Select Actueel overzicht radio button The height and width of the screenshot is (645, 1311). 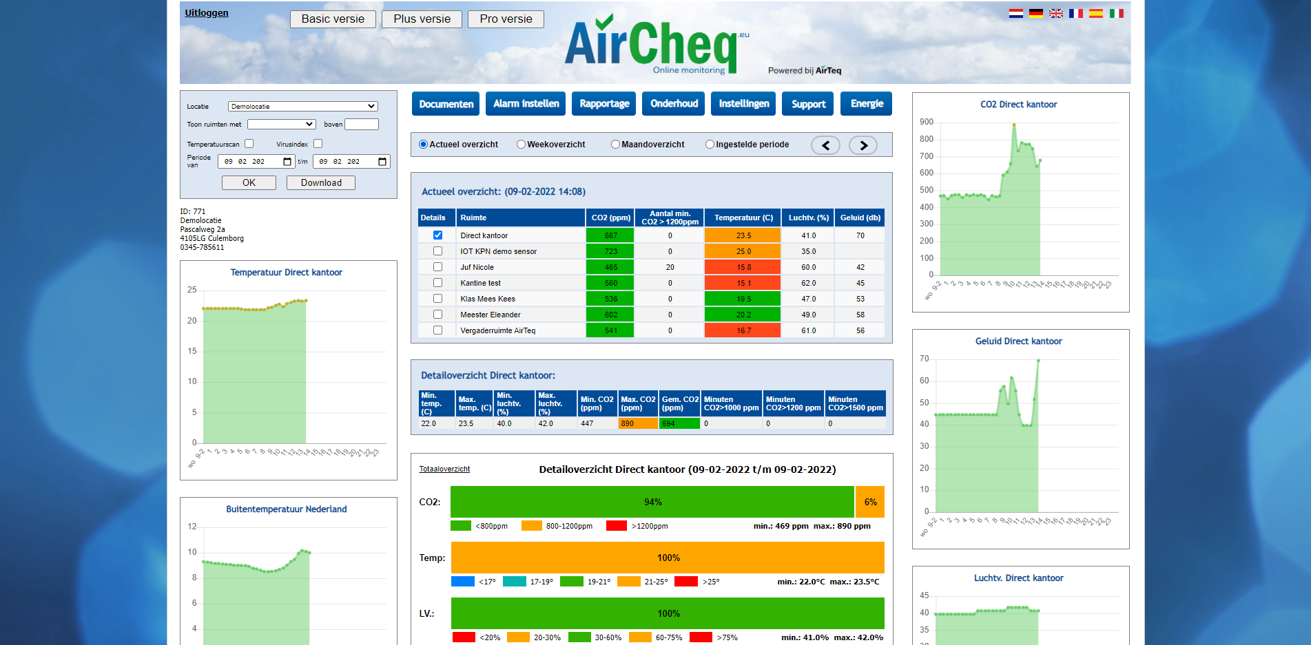423,145
